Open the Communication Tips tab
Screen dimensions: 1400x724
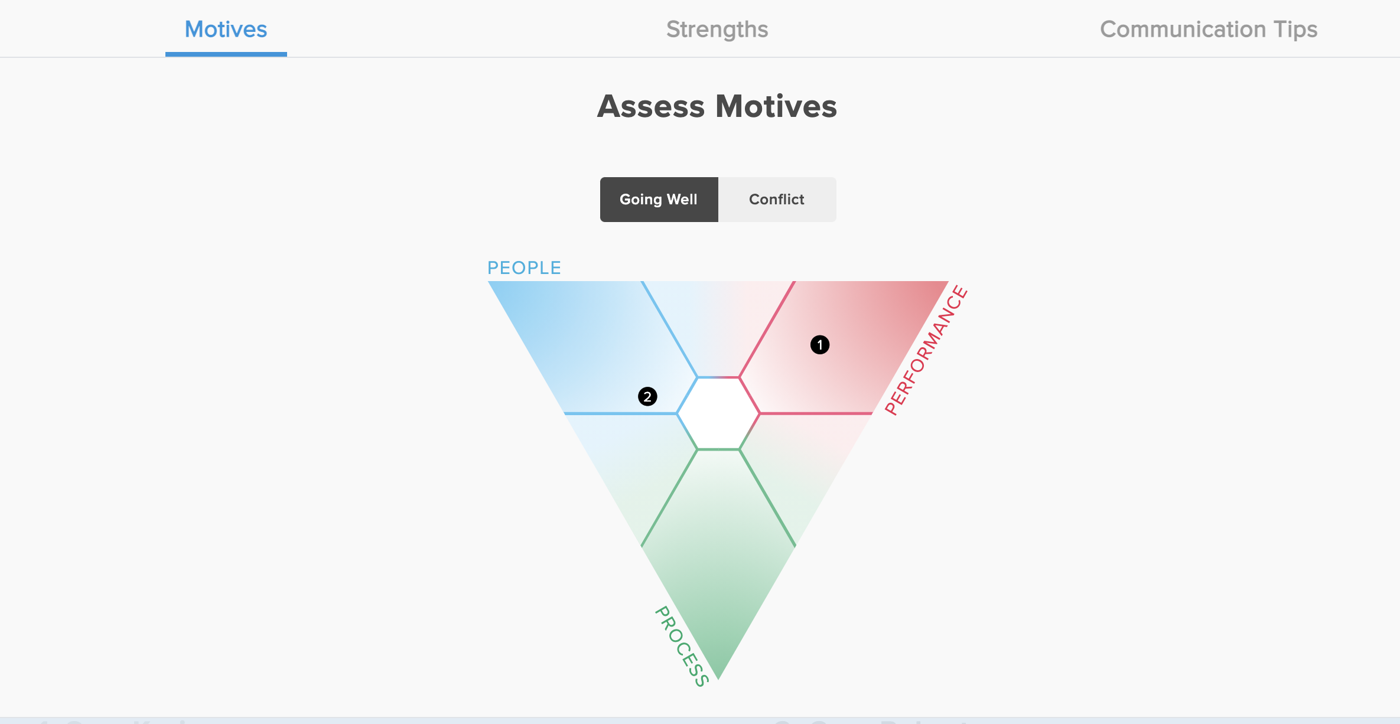click(1209, 28)
